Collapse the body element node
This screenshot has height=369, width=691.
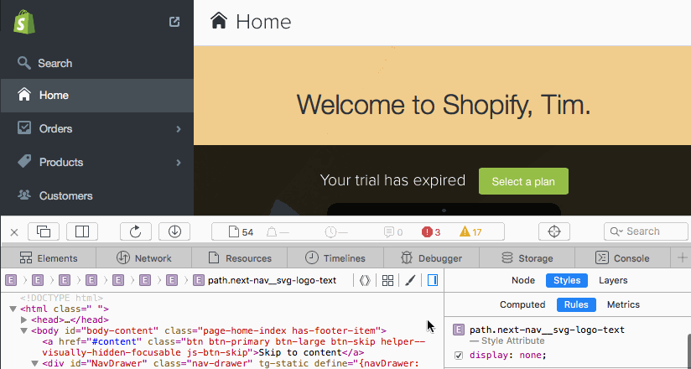(x=23, y=331)
